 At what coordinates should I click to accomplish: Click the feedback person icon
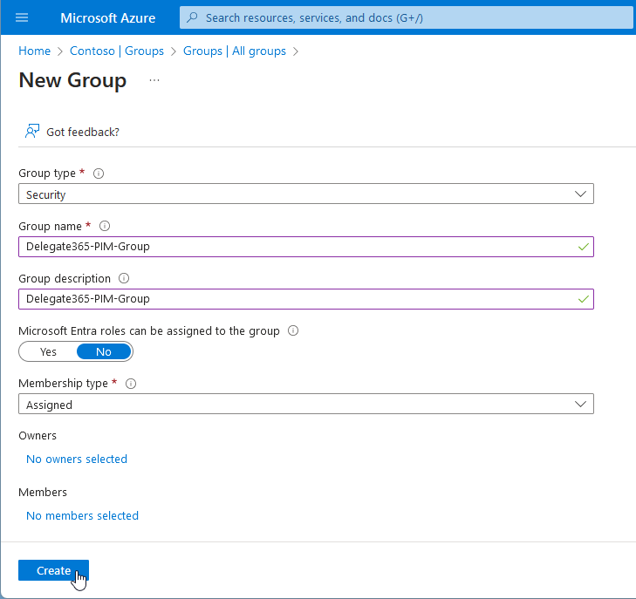32,132
